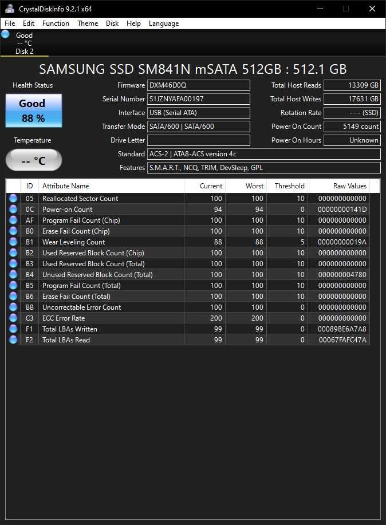Image resolution: width=386 pixels, height=525 pixels.
Task: Select the Total LBAs Read attribute name
Action: pos(66,340)
